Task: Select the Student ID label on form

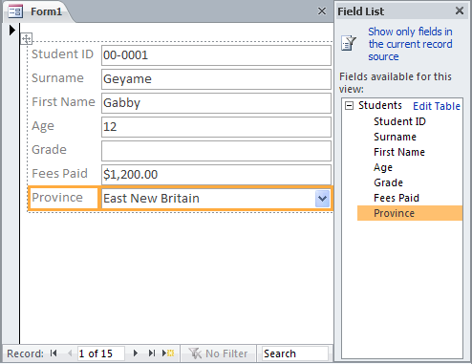Action: click(x=62, y=54)
